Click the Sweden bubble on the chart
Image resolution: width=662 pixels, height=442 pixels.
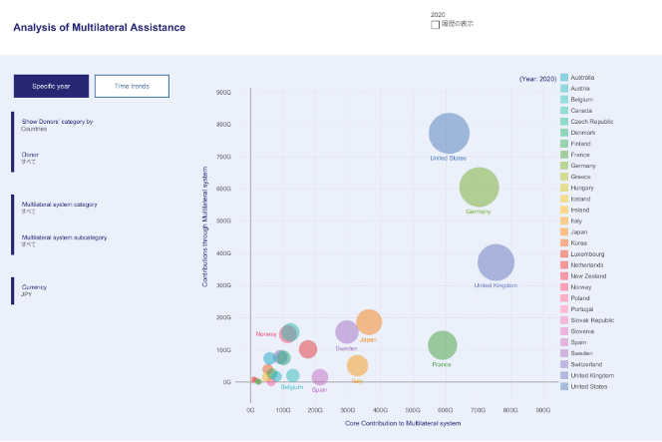tap(347, 331)
